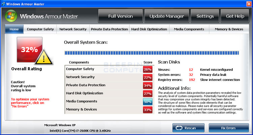This screenshot has width=253, height=135.
Task: Click the Rescan button
Action: coord(188,128)
